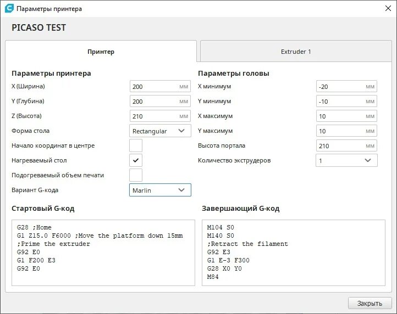Click the Высота портала input field

pyautogui.click(x=346, y=145)
